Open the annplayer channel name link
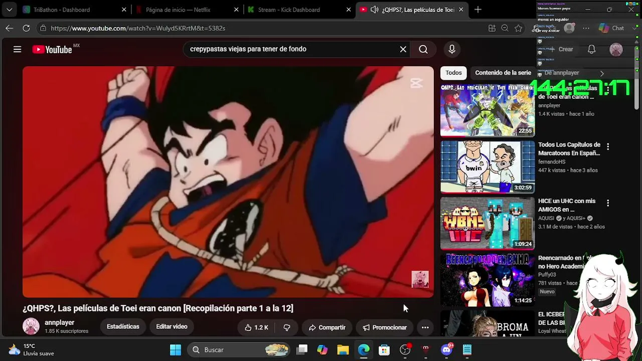This screenshot has width=642, height=361. 59,323
